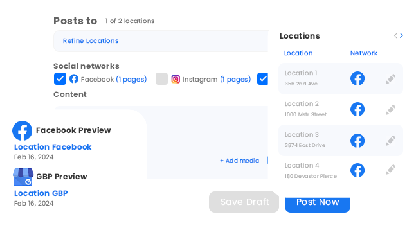Click the pencil edit icon for Location 4

pos(391,170)
